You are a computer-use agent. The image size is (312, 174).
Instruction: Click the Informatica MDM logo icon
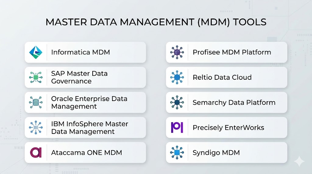[36, 52]
